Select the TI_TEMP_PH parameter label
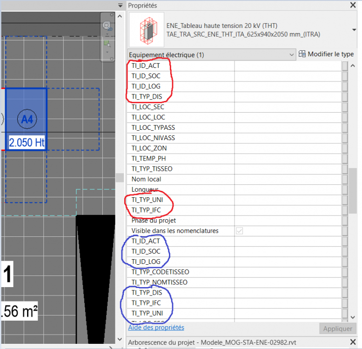362x349 pixels. 149,159
